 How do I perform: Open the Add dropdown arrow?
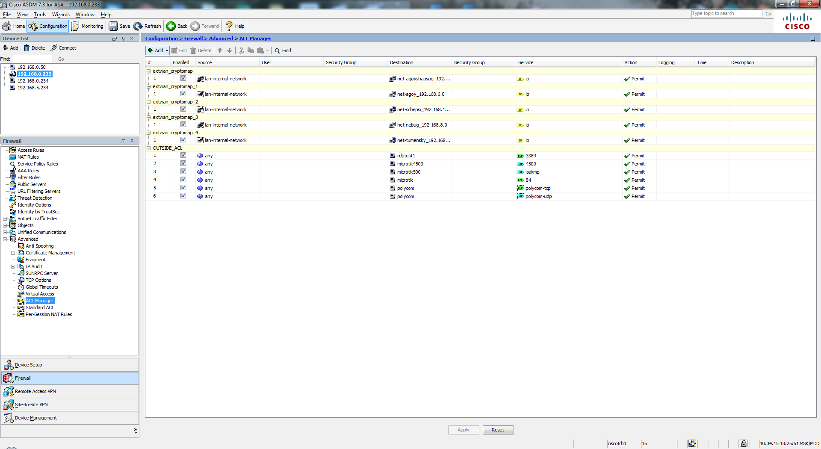pos(167,50)
